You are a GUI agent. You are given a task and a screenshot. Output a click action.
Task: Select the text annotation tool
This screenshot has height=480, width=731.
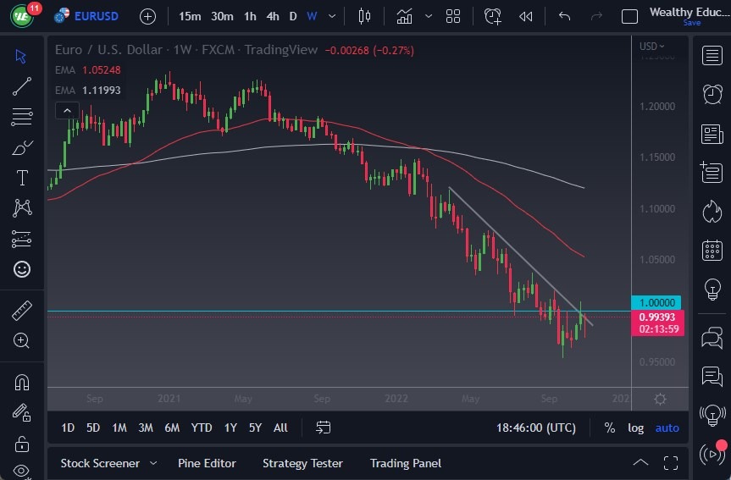click(22, 178)
